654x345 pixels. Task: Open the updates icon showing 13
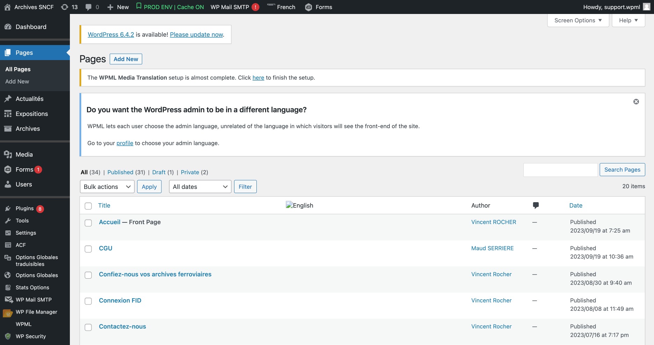[65, 7]
